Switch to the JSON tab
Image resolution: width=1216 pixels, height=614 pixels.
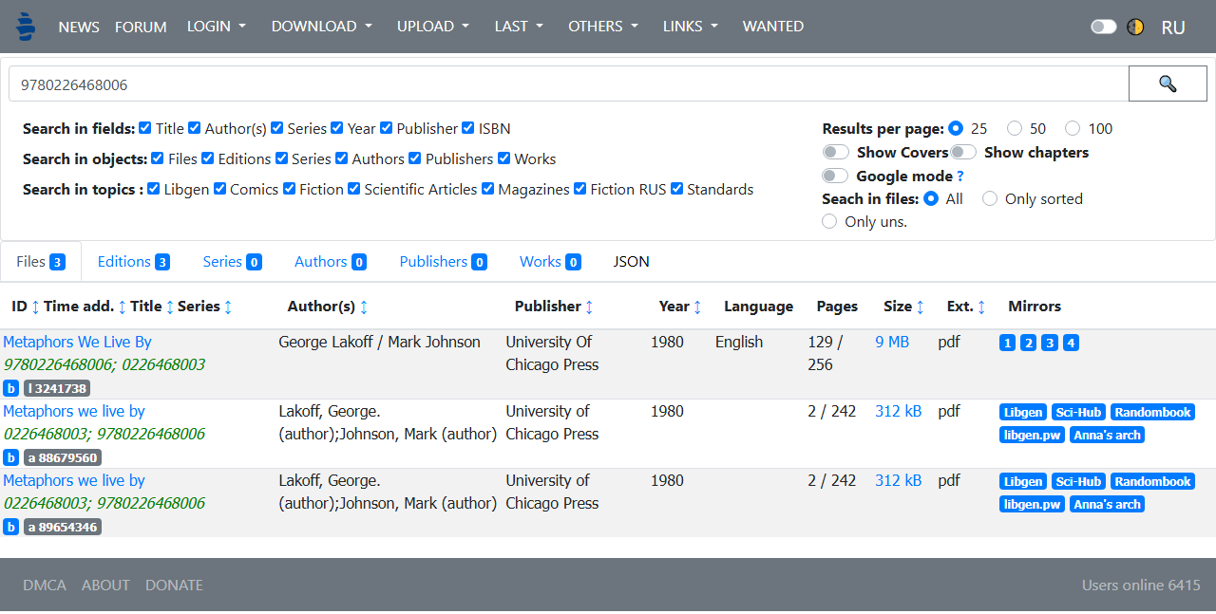coord(632,262)
